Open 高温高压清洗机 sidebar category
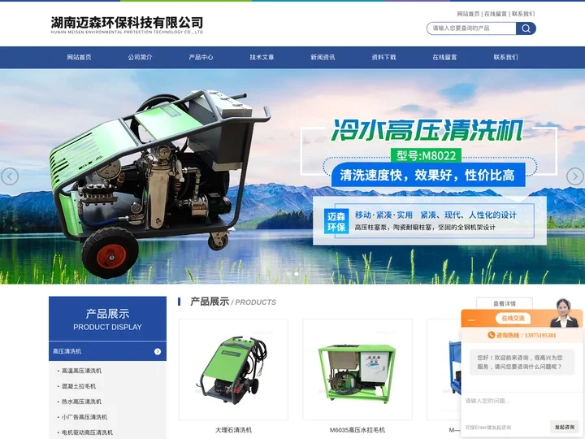 click(81, 371)
